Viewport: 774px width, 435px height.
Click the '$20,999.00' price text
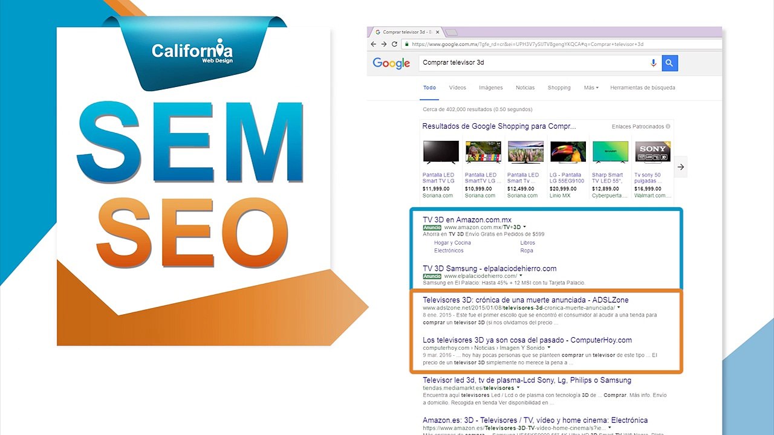564,188
